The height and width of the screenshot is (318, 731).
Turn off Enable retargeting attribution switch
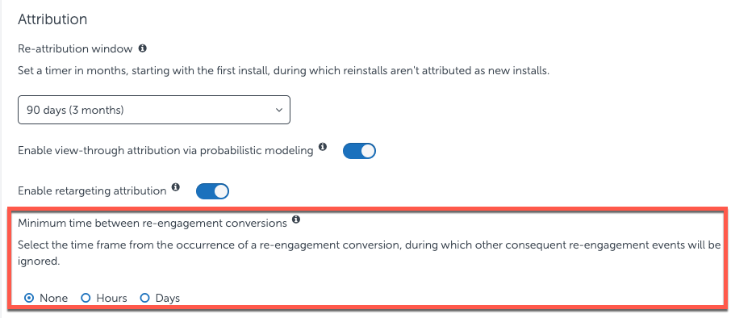pos(212,191)
